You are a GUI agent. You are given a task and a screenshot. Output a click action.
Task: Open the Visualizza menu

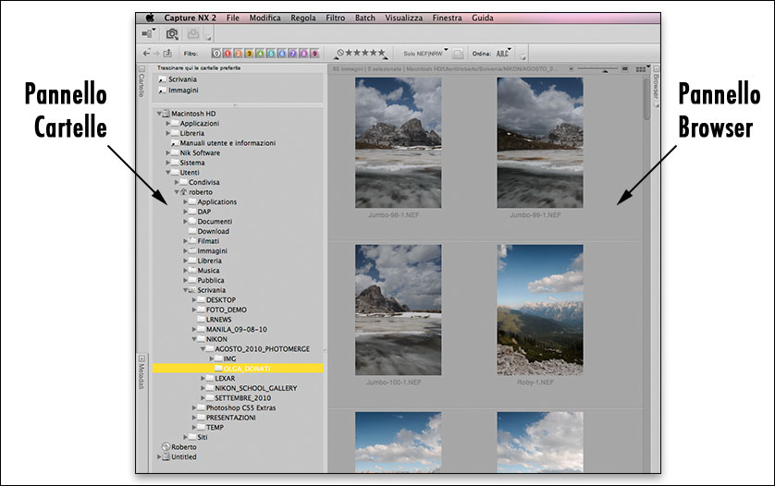[x=404, y=18]
